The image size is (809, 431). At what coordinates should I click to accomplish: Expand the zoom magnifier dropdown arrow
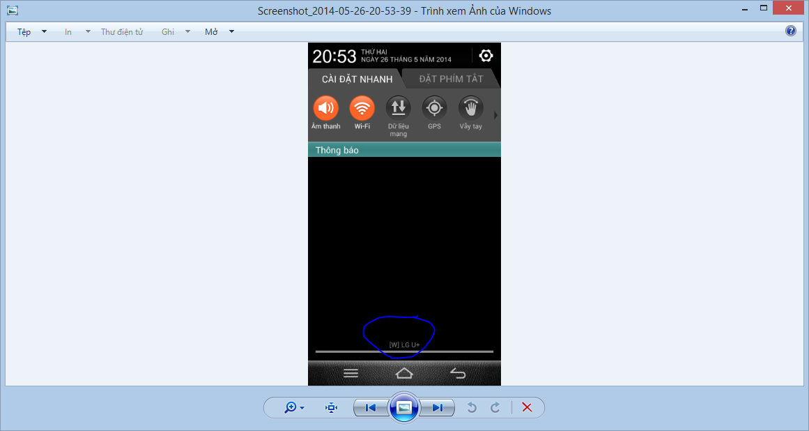[x=302, y=408]
